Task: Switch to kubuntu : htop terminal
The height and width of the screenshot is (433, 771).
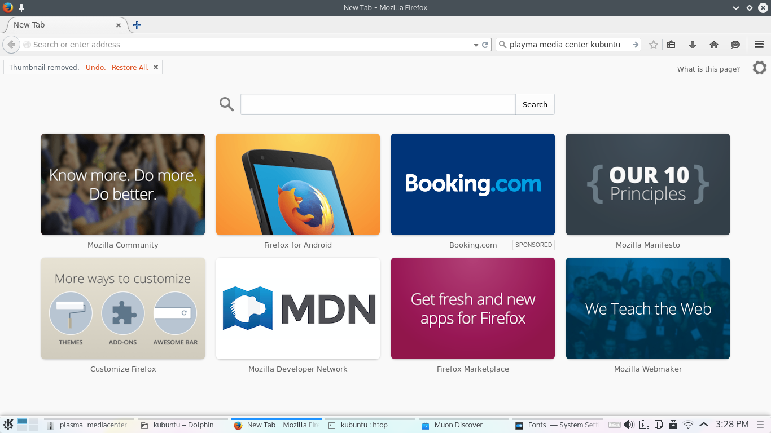Action: tap(370, 425)
